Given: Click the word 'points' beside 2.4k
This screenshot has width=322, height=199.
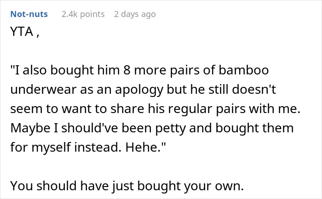Looking at the screenshot, I should pos(92,15).
